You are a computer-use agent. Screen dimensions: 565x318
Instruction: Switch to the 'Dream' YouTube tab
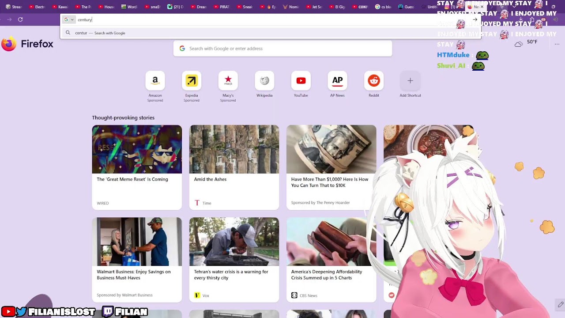tap(199, 7)
